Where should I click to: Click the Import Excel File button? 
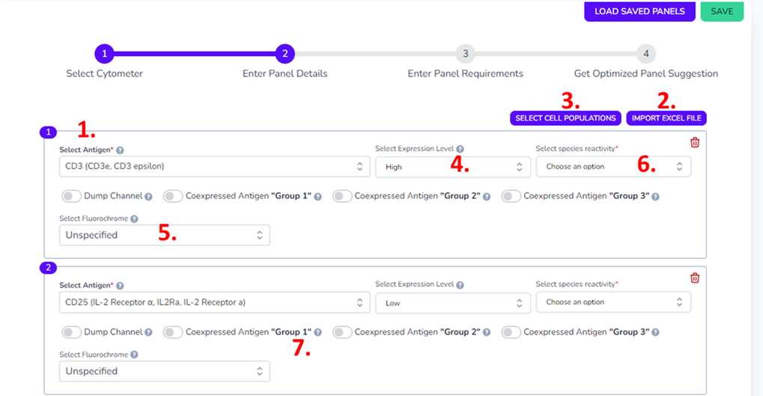click(x=666, y=118)
